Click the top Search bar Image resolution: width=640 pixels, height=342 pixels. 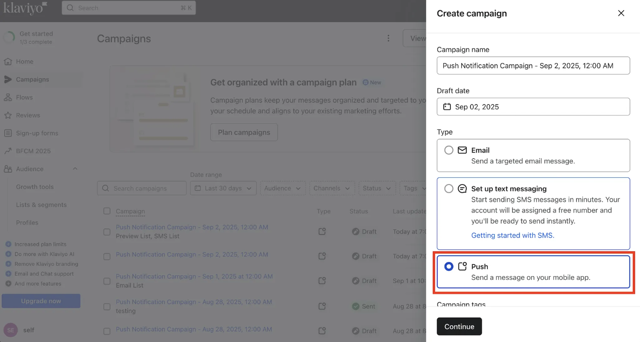[x=129, y=8]
